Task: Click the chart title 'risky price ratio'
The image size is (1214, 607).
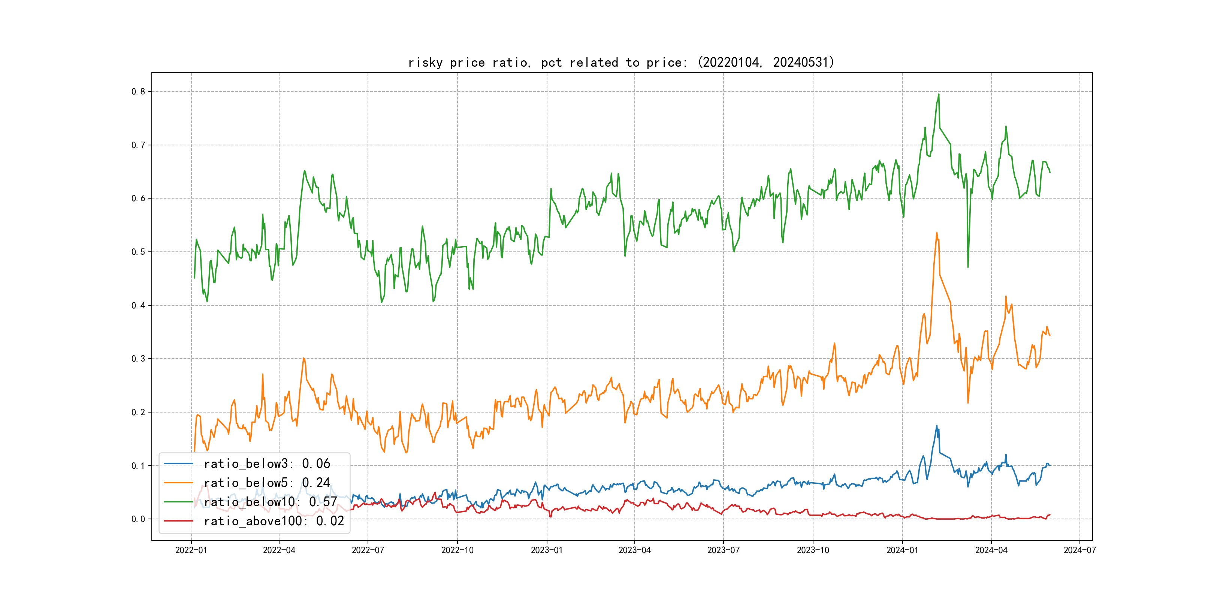Action: [620, 62]
